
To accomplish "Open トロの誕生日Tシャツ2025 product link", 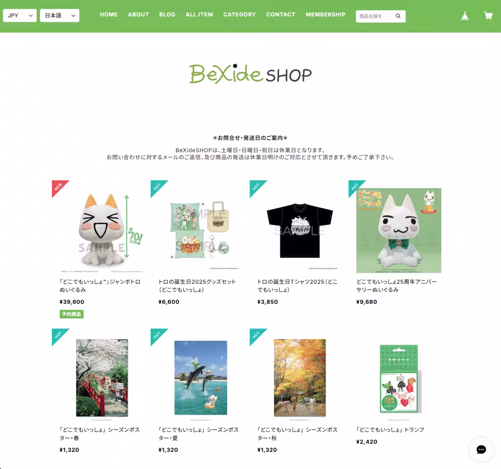I will click(297, 286).
